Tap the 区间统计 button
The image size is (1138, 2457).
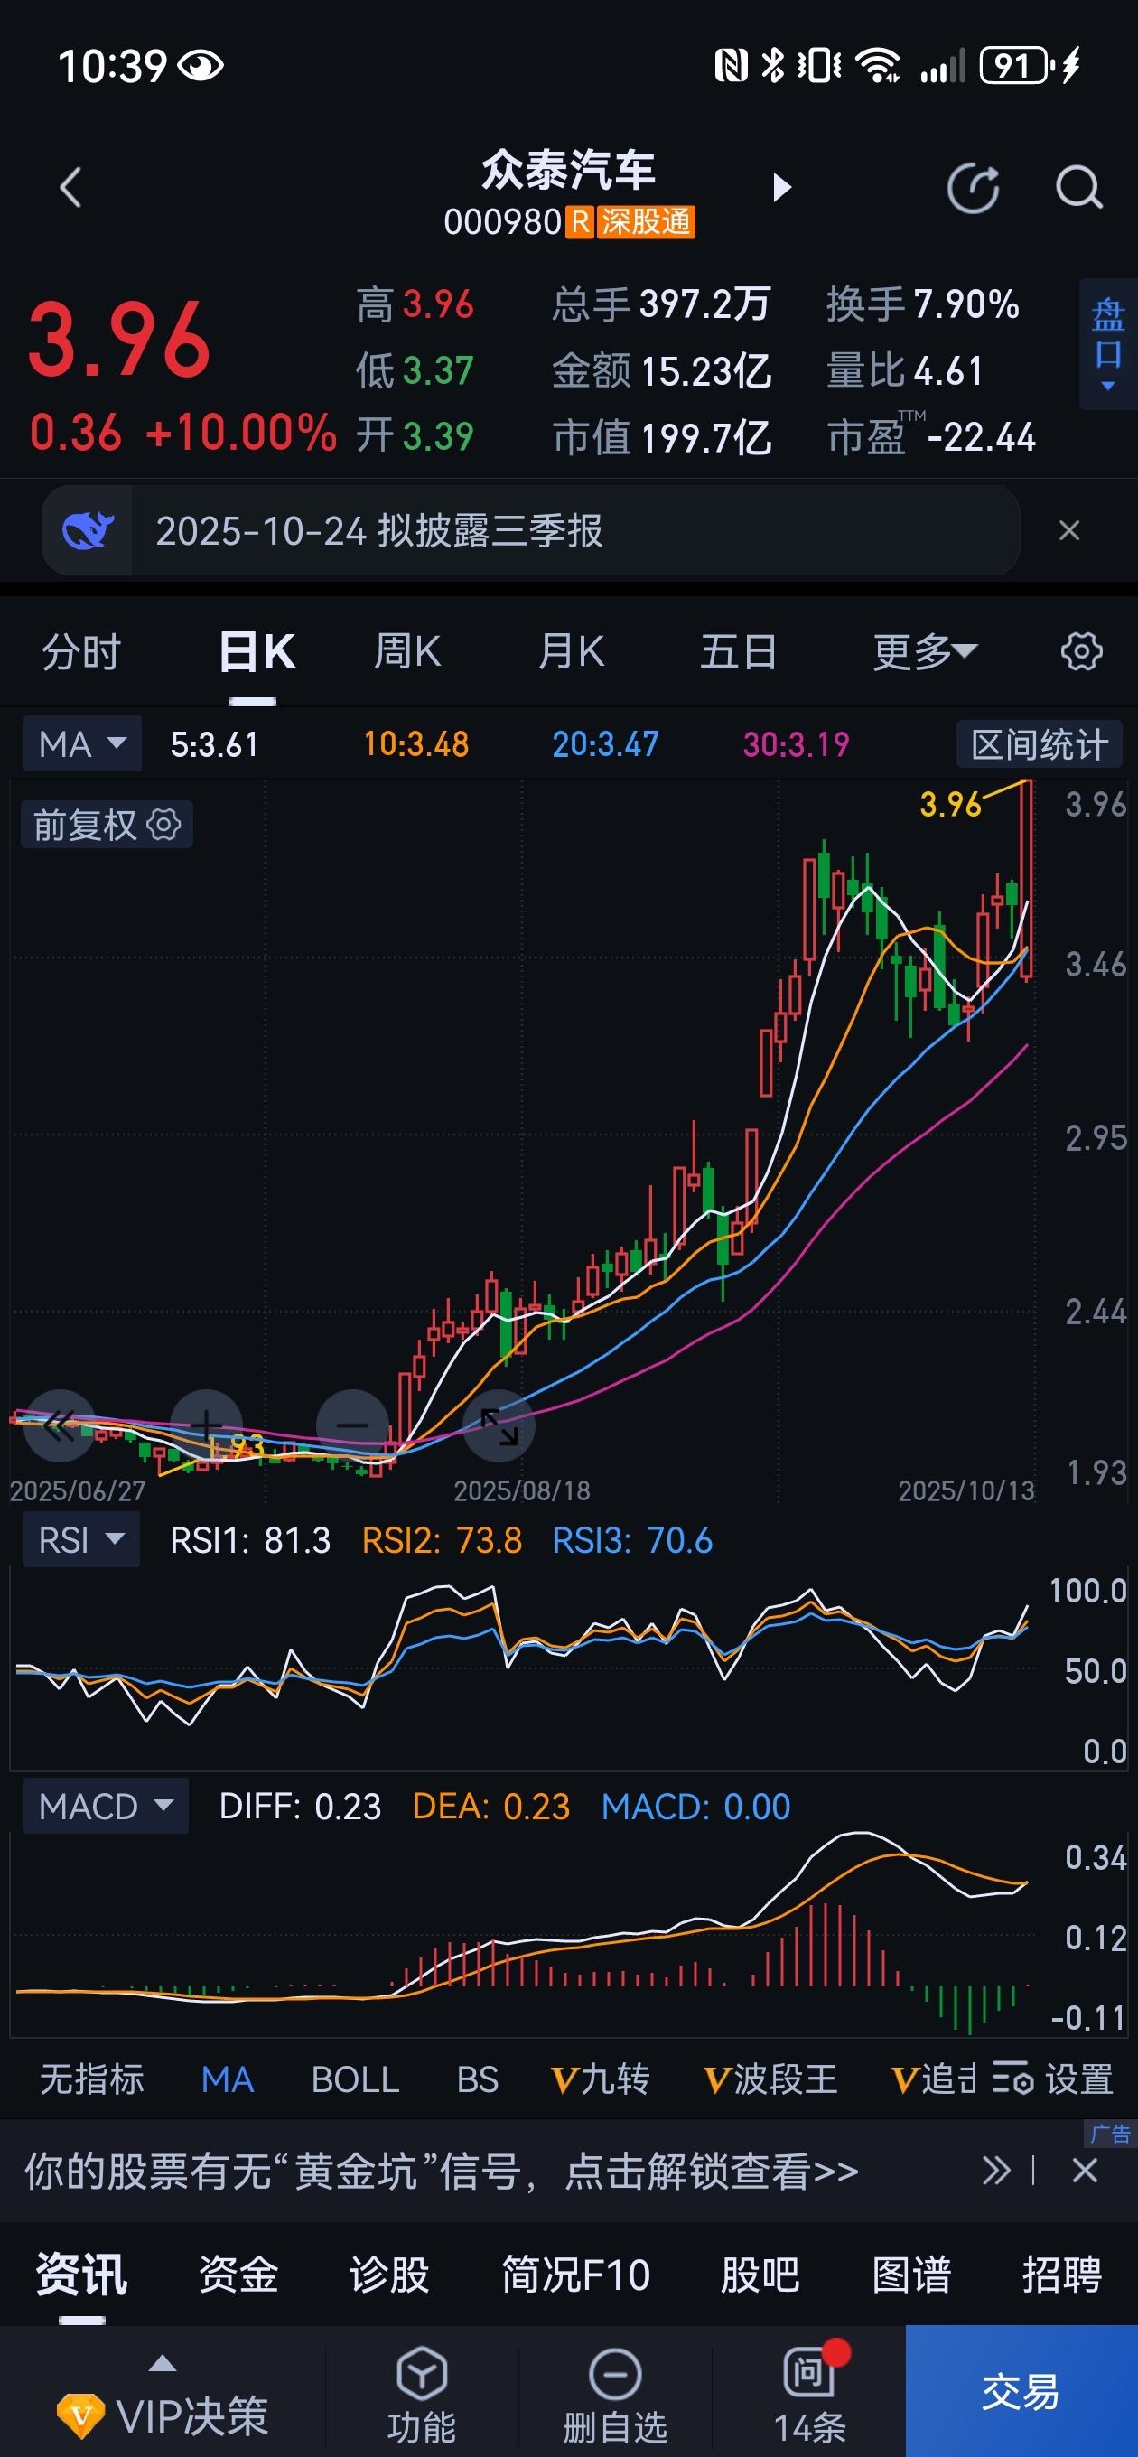point(1039,744)
